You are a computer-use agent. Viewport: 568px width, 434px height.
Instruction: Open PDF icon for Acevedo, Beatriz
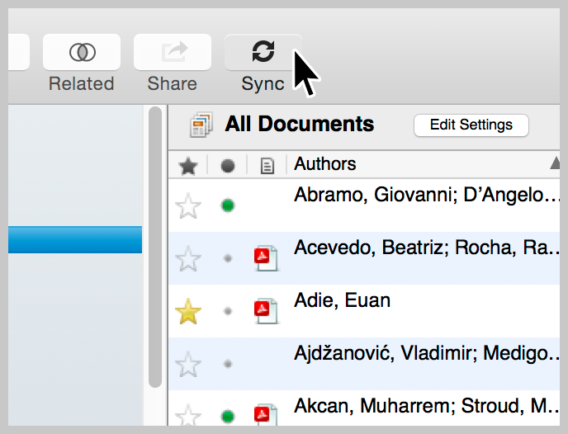266,258
